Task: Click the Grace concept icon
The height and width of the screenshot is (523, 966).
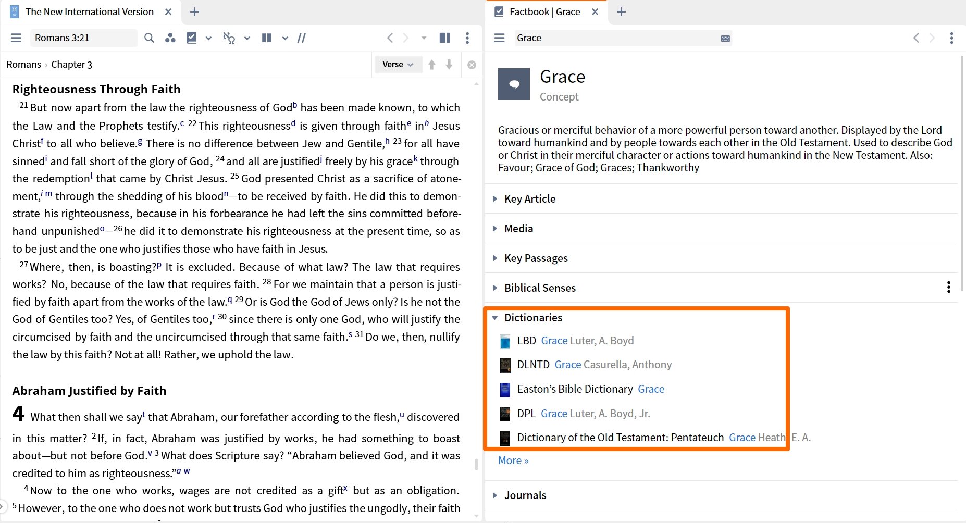Action: click(514, 84)
